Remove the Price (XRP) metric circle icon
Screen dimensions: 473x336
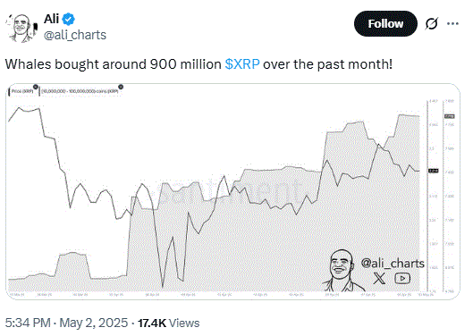[x=36, y=88]
